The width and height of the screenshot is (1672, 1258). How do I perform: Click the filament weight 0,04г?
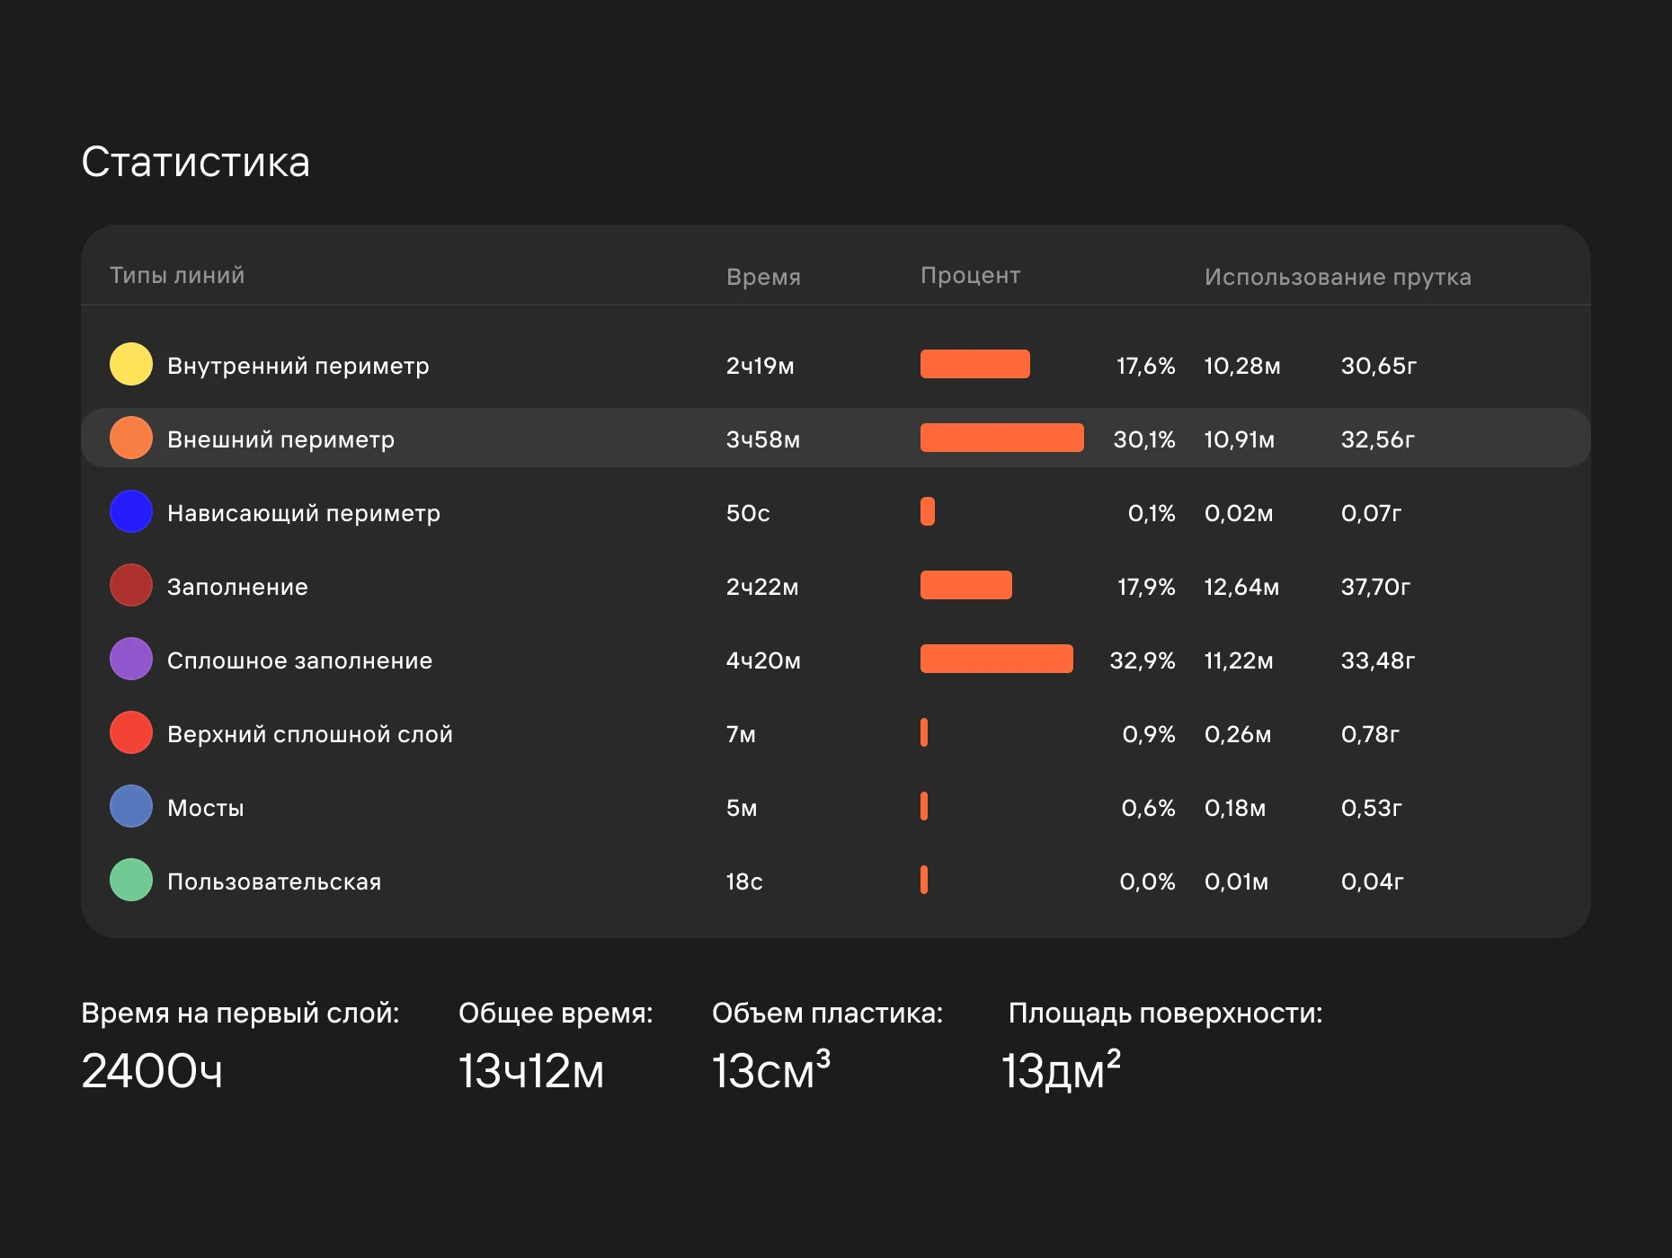coord(1372,881)
